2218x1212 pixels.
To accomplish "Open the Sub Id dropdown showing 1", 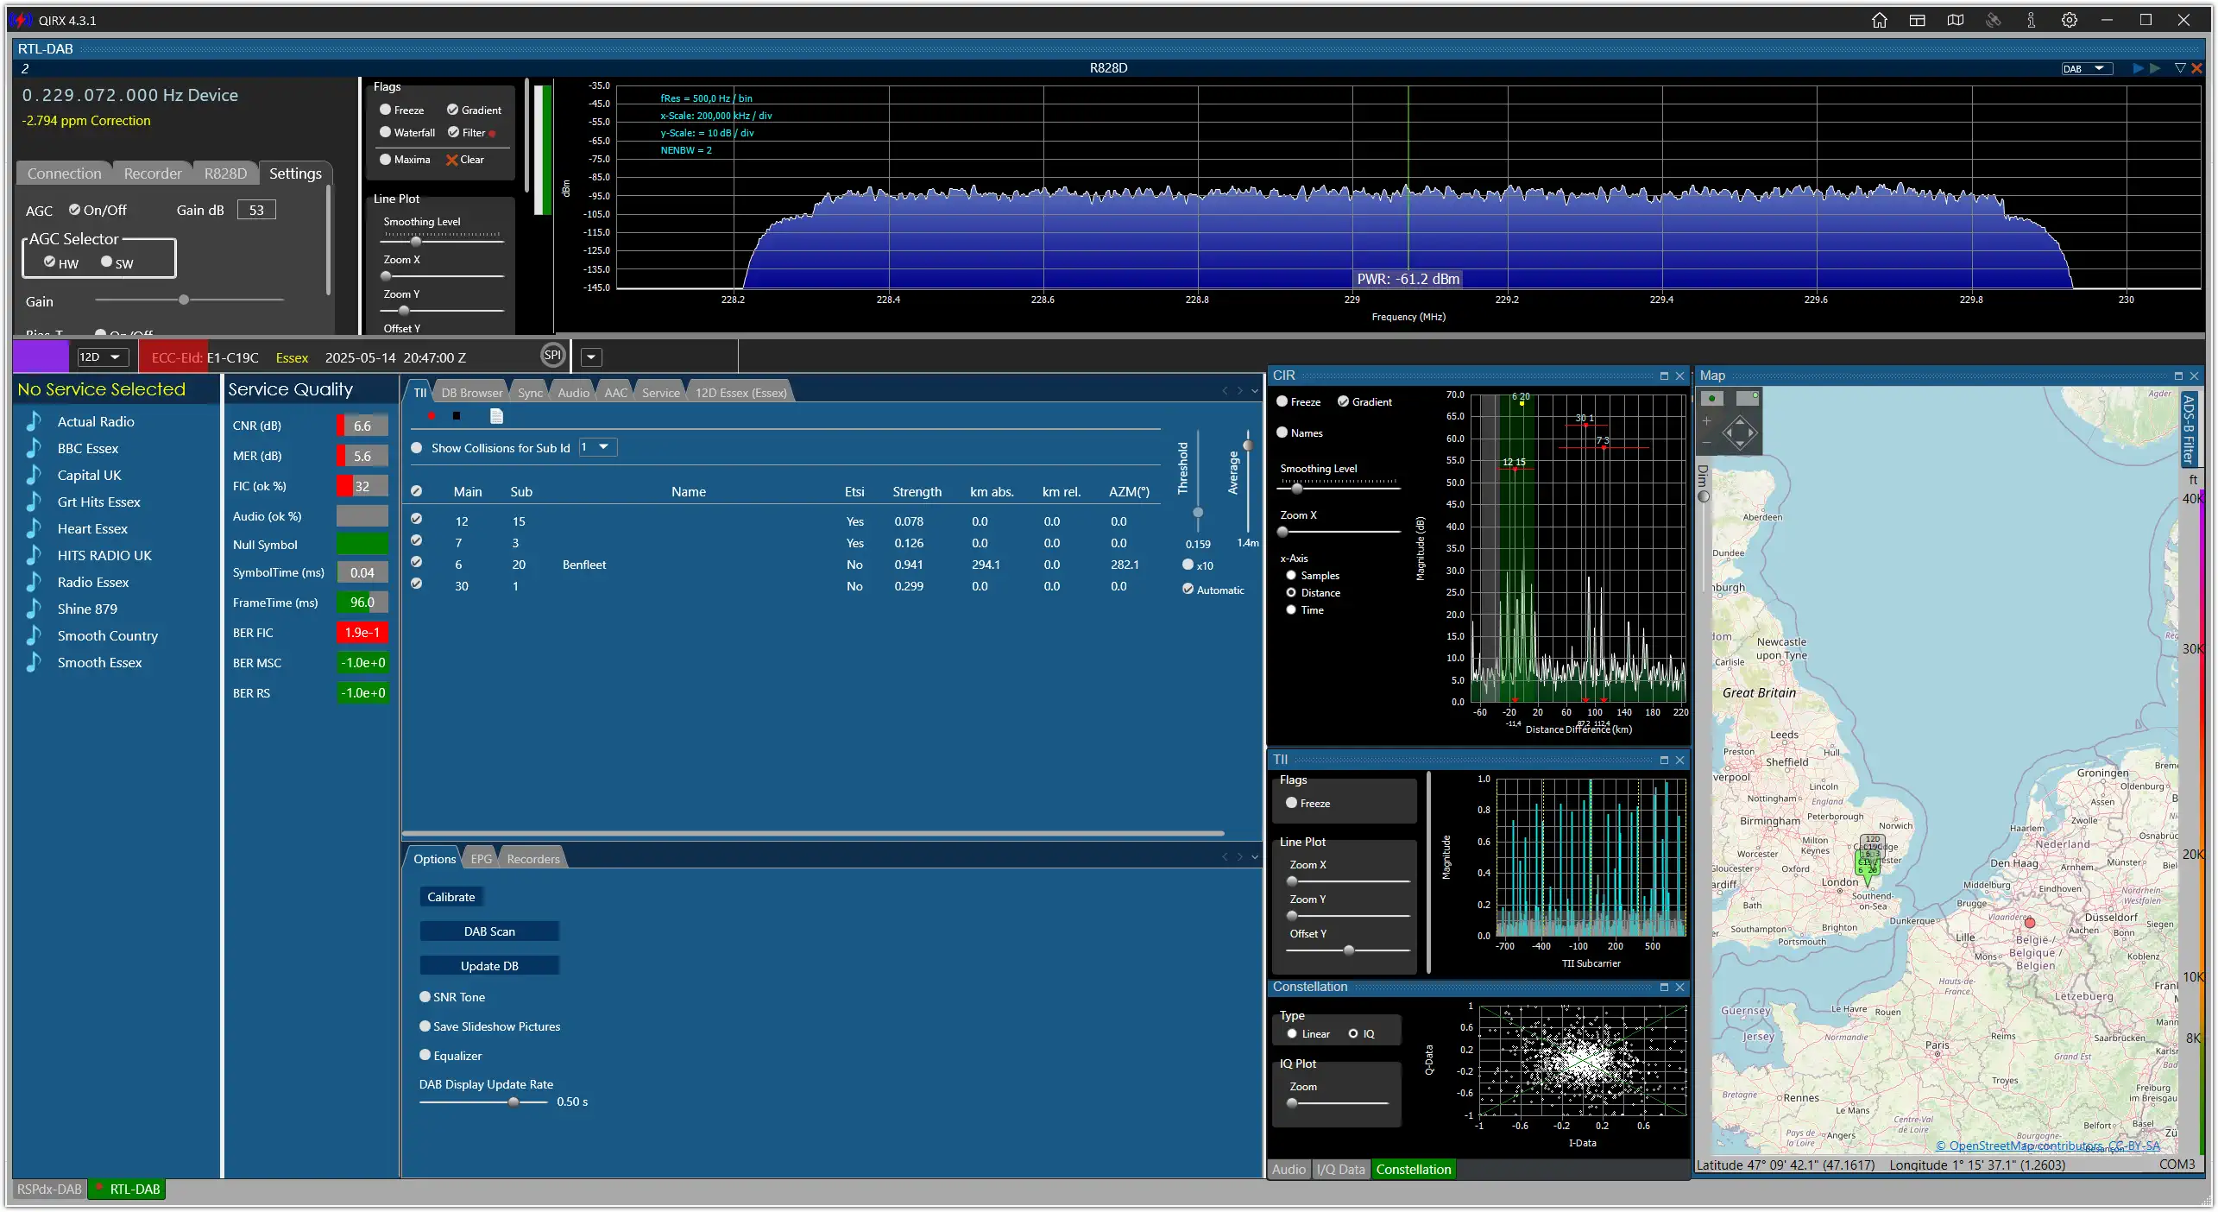I will pos(597,447).
